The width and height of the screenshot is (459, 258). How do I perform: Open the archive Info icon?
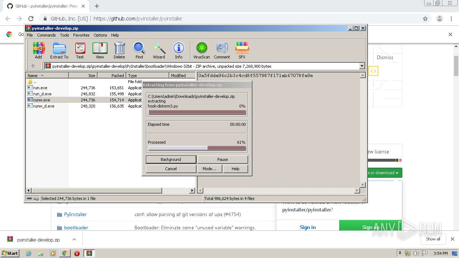click(179, 50)
